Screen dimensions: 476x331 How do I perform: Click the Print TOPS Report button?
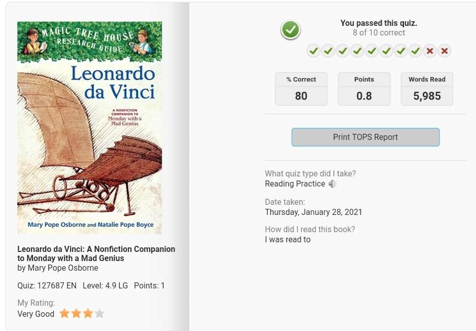point(365,137)
